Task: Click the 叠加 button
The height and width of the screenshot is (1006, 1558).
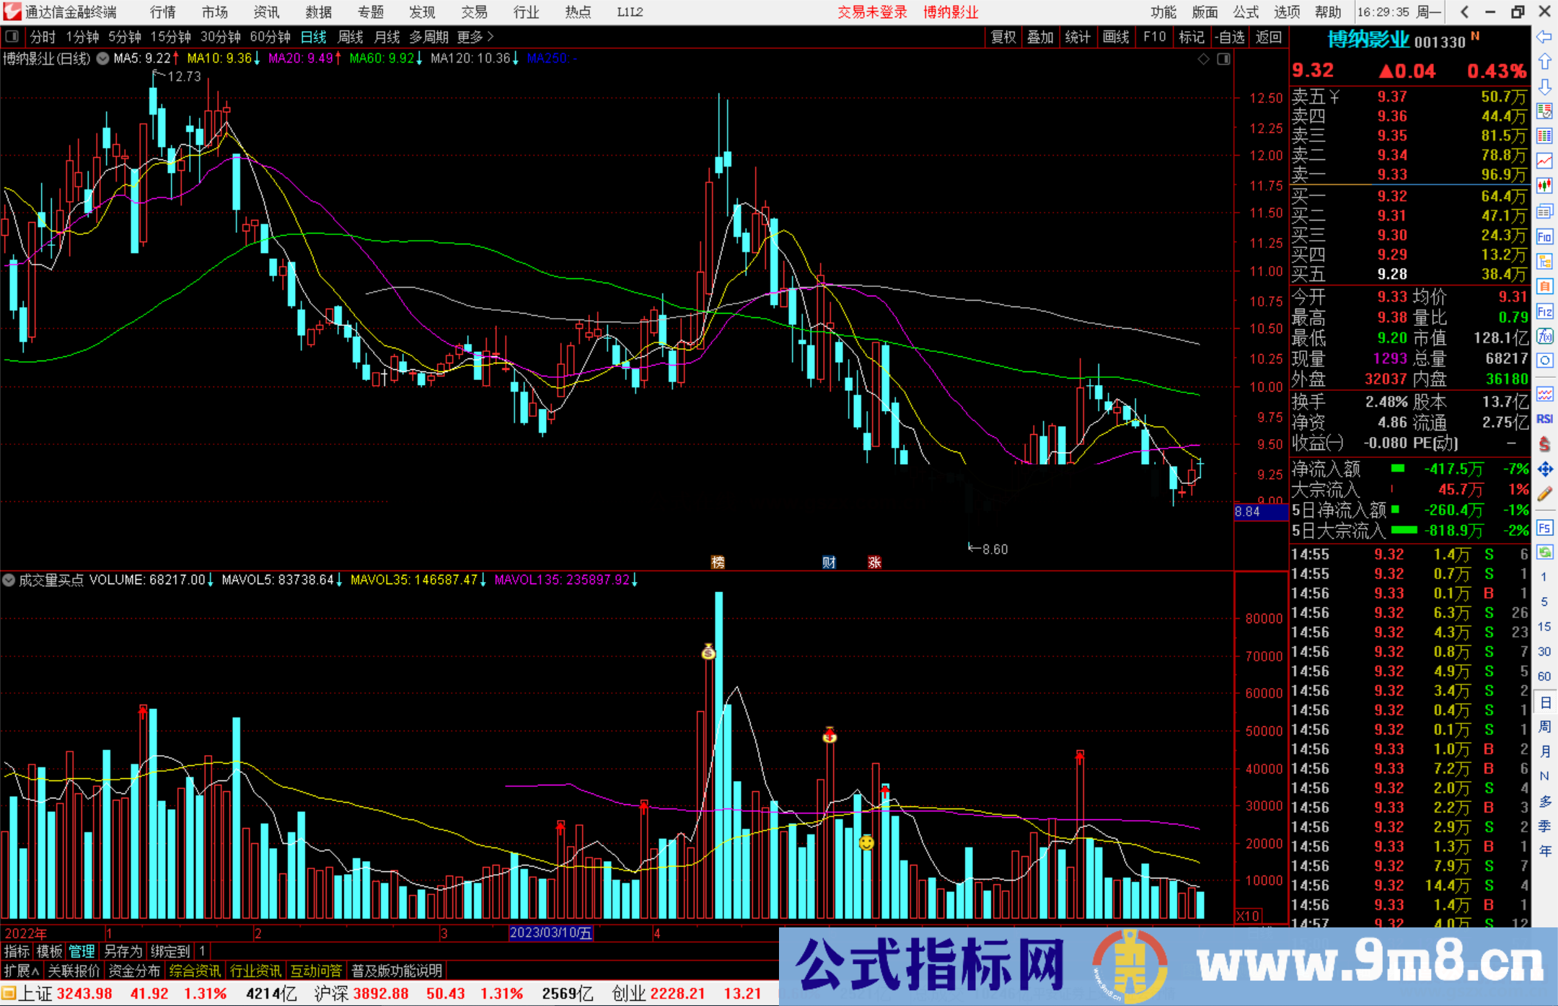Action: click(1040, 37)
